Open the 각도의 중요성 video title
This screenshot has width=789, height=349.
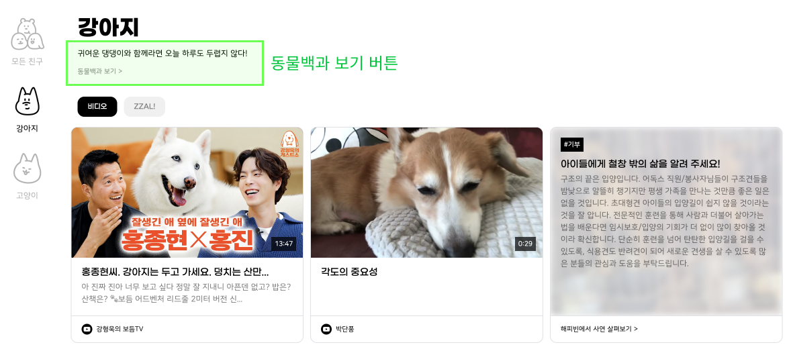[349, 272]
